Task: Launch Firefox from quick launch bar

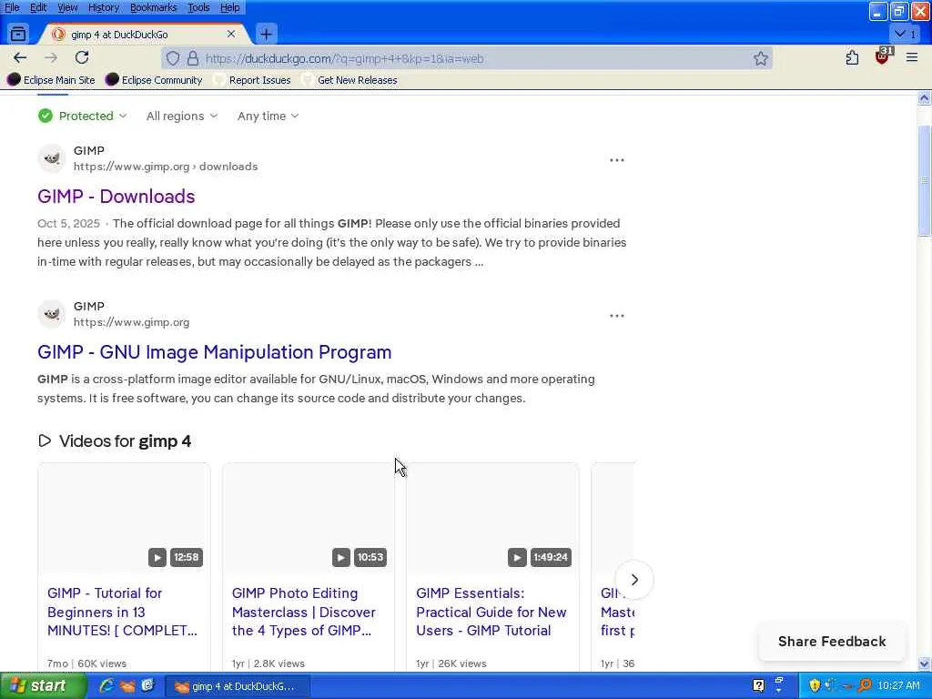Action: 127,686
